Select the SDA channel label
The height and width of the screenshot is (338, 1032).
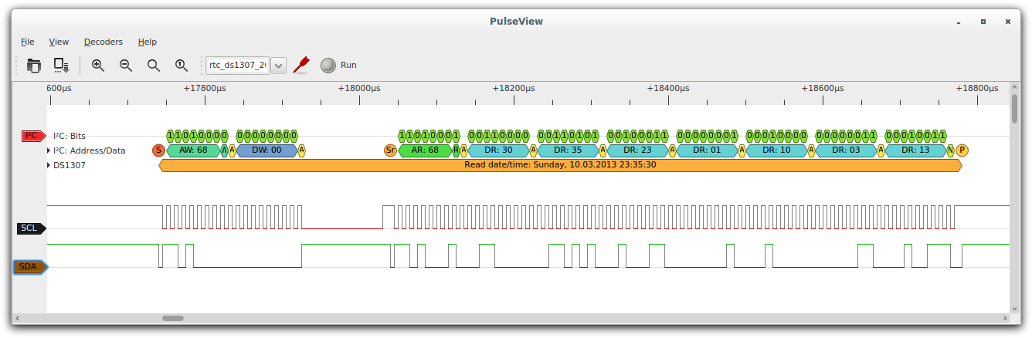click(30, 267)
